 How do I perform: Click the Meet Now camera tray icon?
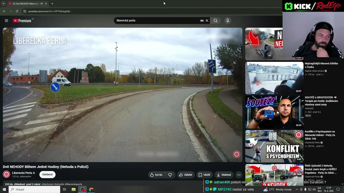[x=301, y=190]
